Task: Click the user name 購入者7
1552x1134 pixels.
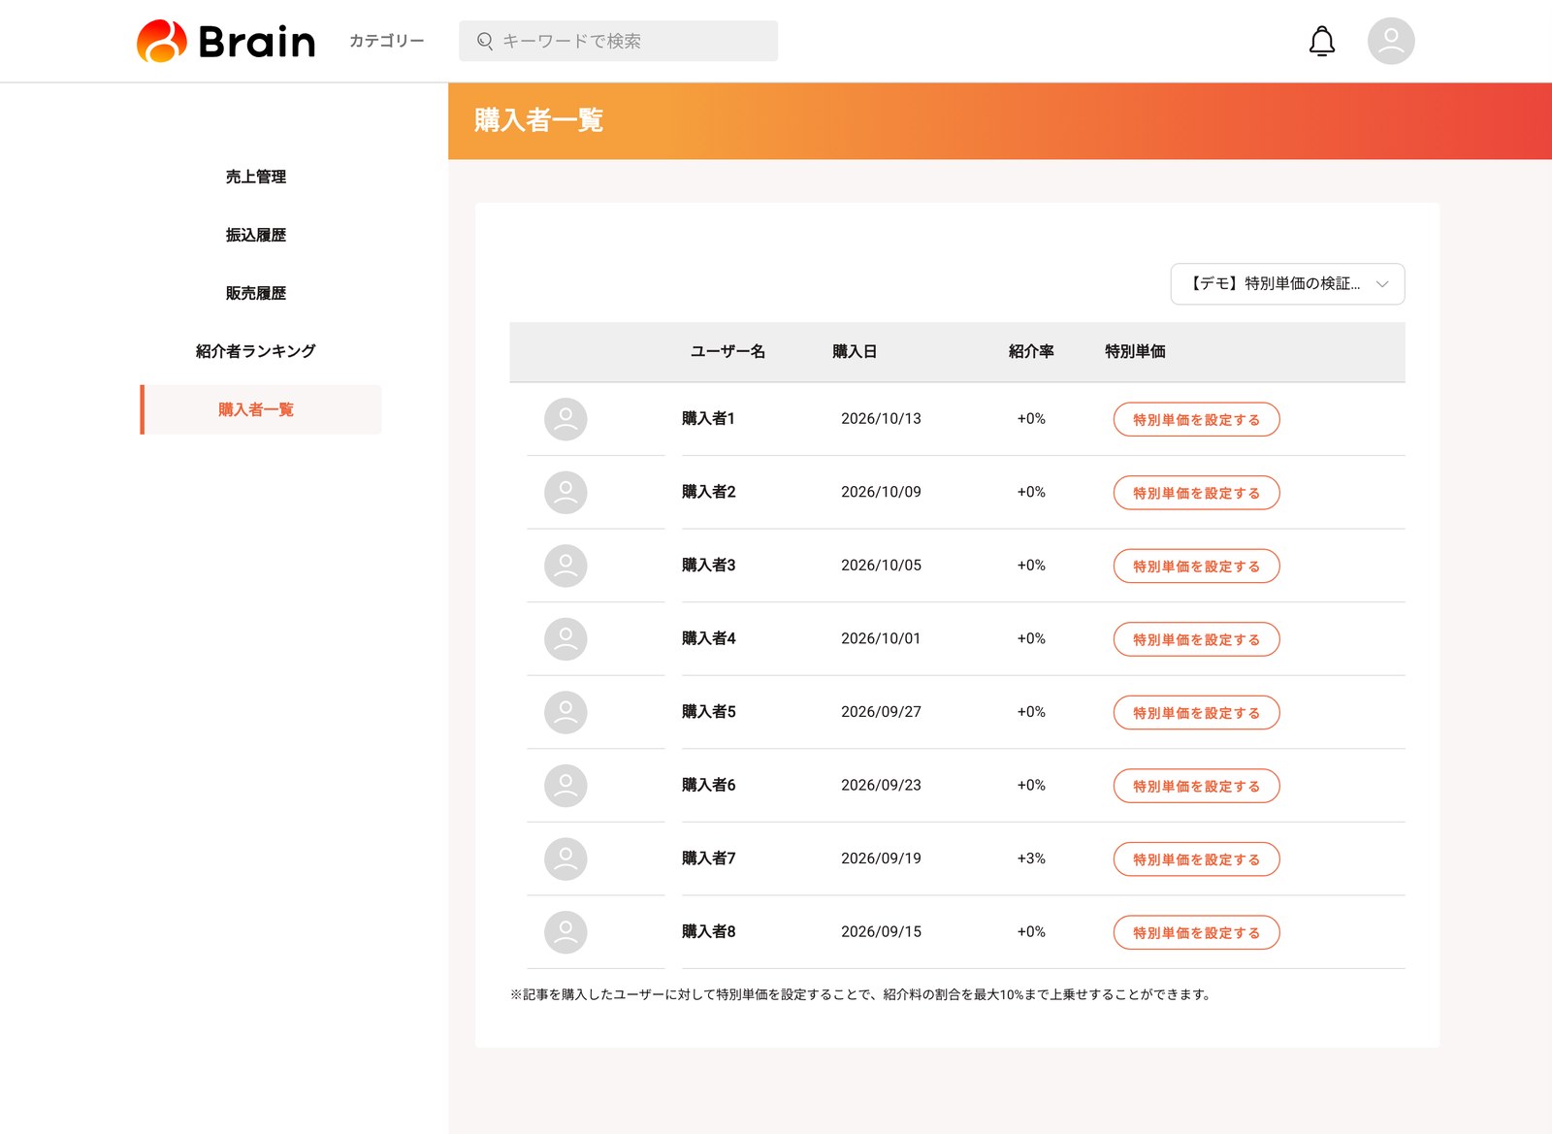Action: [x=708, y=859]
